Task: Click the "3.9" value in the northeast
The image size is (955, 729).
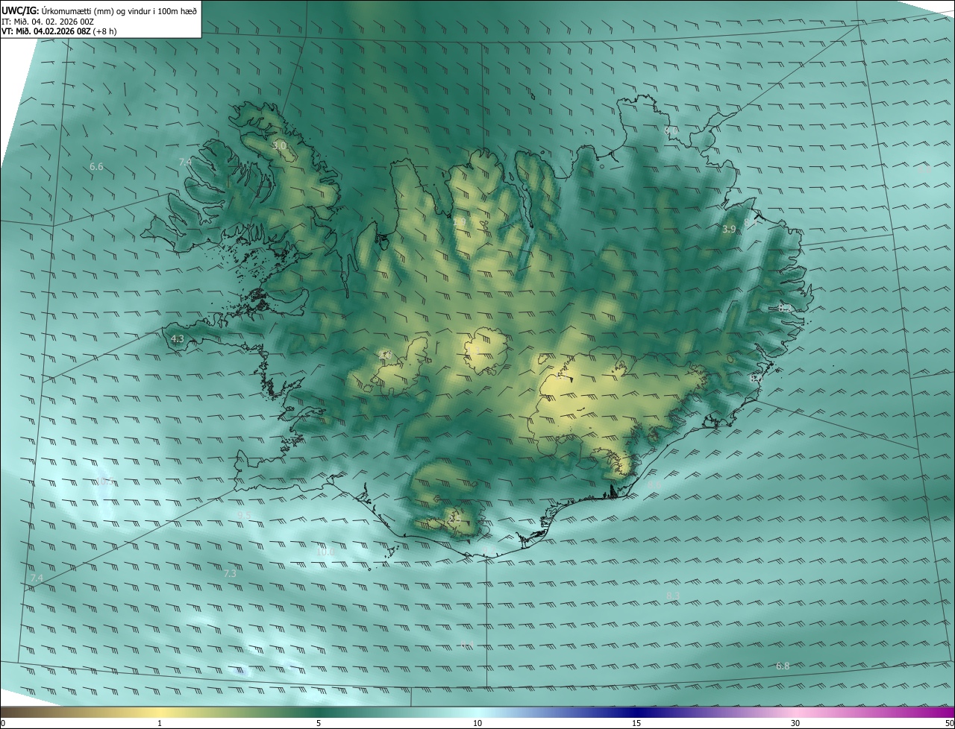Action: pyautogui.click(x=729, y=229)
